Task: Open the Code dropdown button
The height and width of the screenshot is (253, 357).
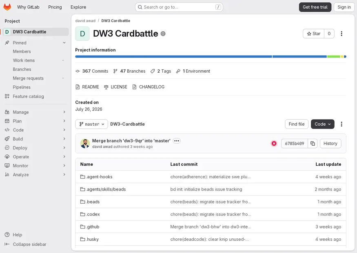Action: click(323, 124)
